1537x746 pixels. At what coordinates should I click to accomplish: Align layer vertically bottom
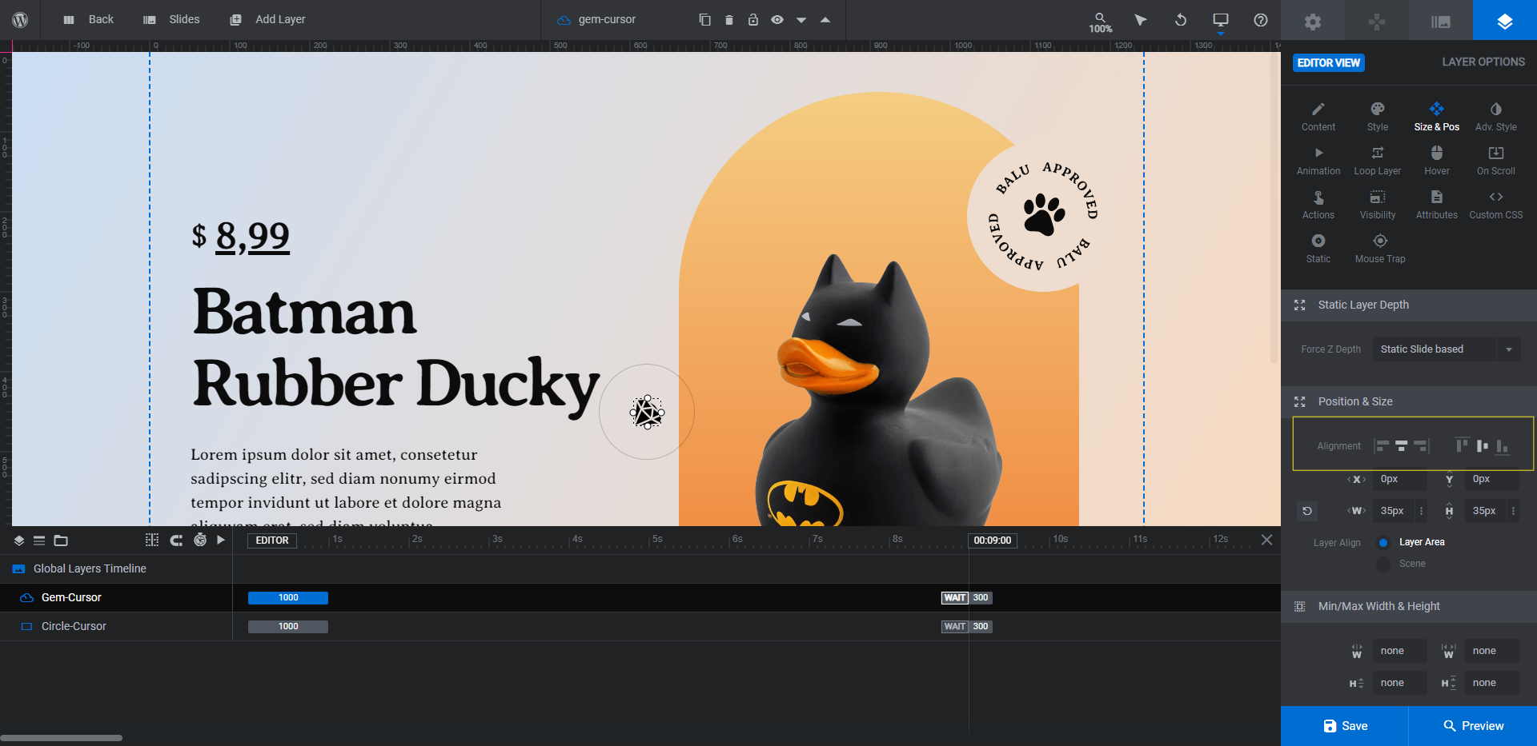coord(1503,446)
